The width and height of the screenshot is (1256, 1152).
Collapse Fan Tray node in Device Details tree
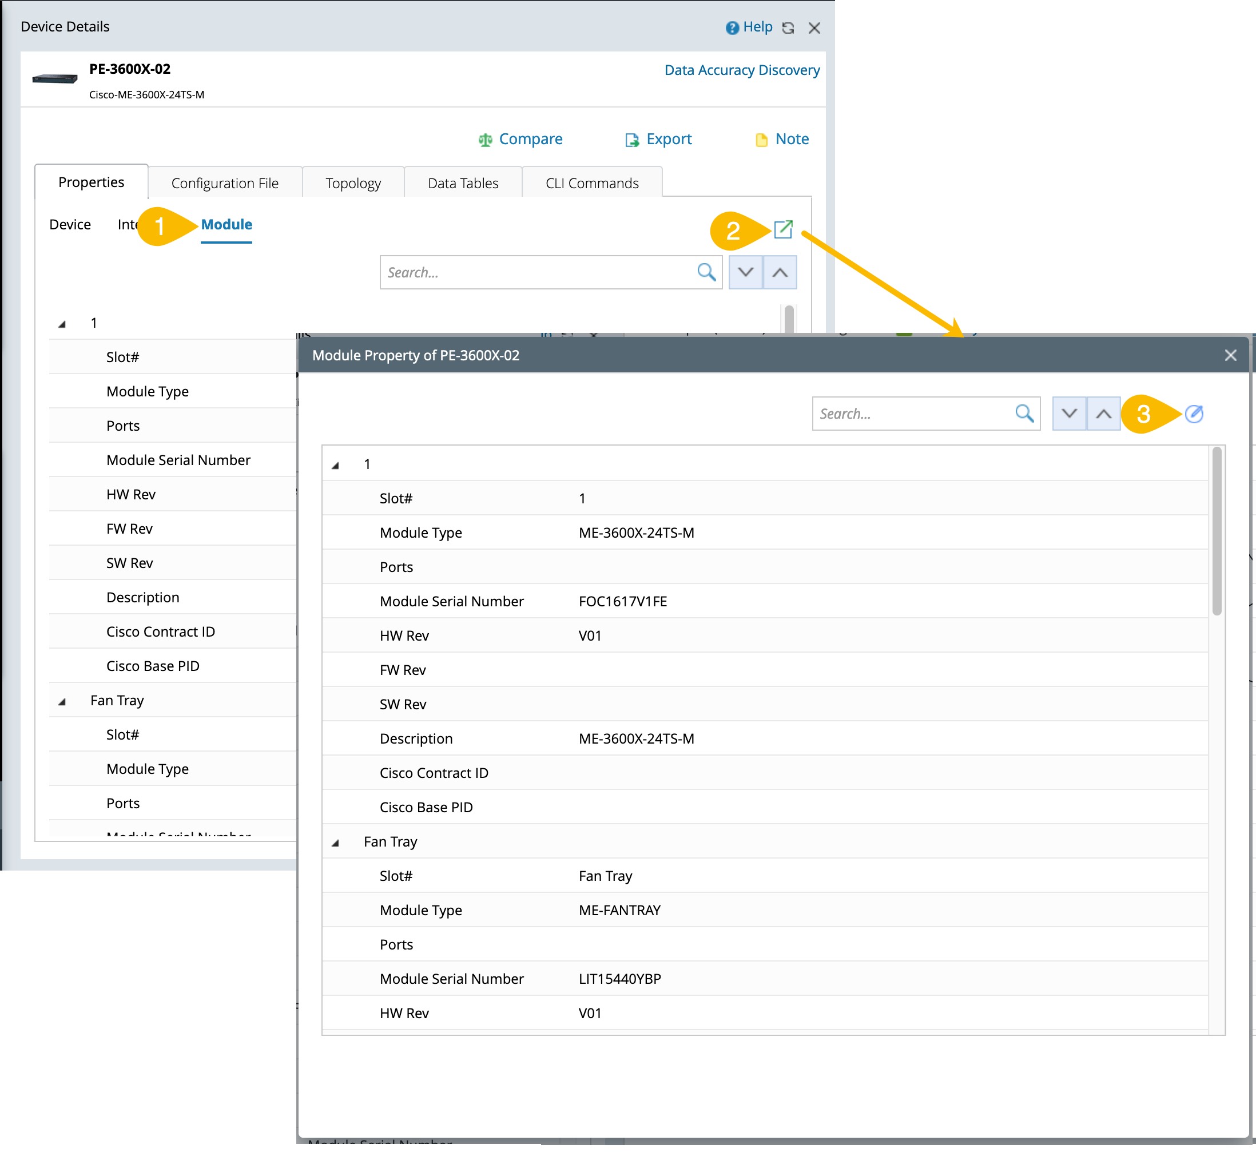(x=62, y=701)
